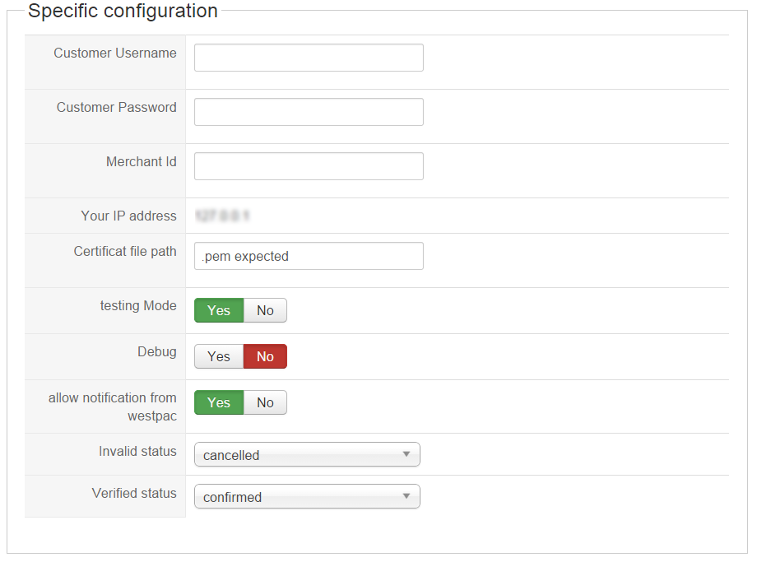
Task: Click the Customer Username input field
Action: tap(309, 58)
